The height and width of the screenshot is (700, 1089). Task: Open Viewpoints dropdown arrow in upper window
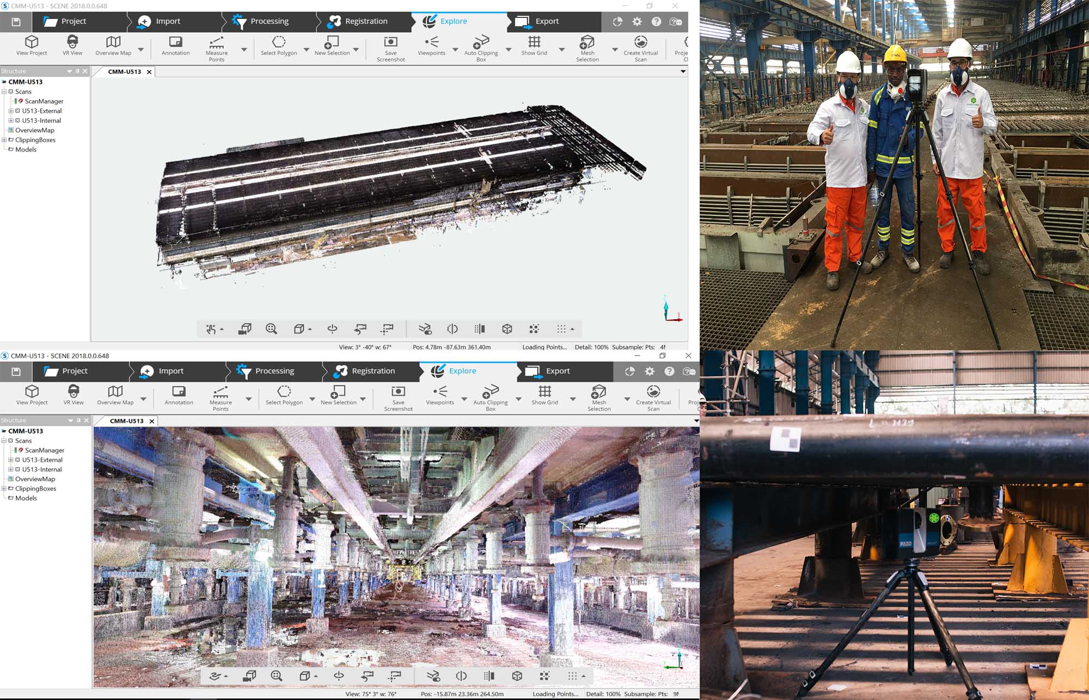455,50
